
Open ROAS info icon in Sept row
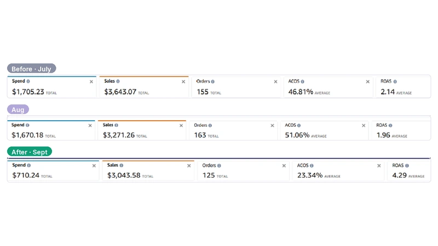(407, 166)
